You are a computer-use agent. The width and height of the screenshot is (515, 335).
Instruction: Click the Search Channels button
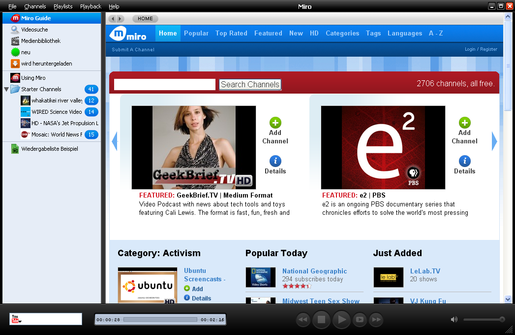point(250,85)
